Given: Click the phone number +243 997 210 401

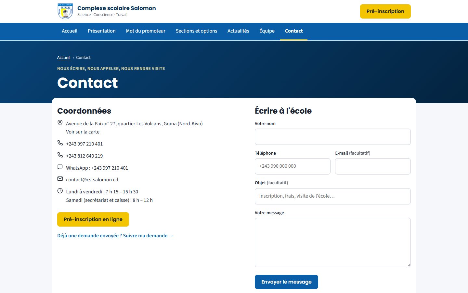Looking at the screenshot, I should pos(84,144).
